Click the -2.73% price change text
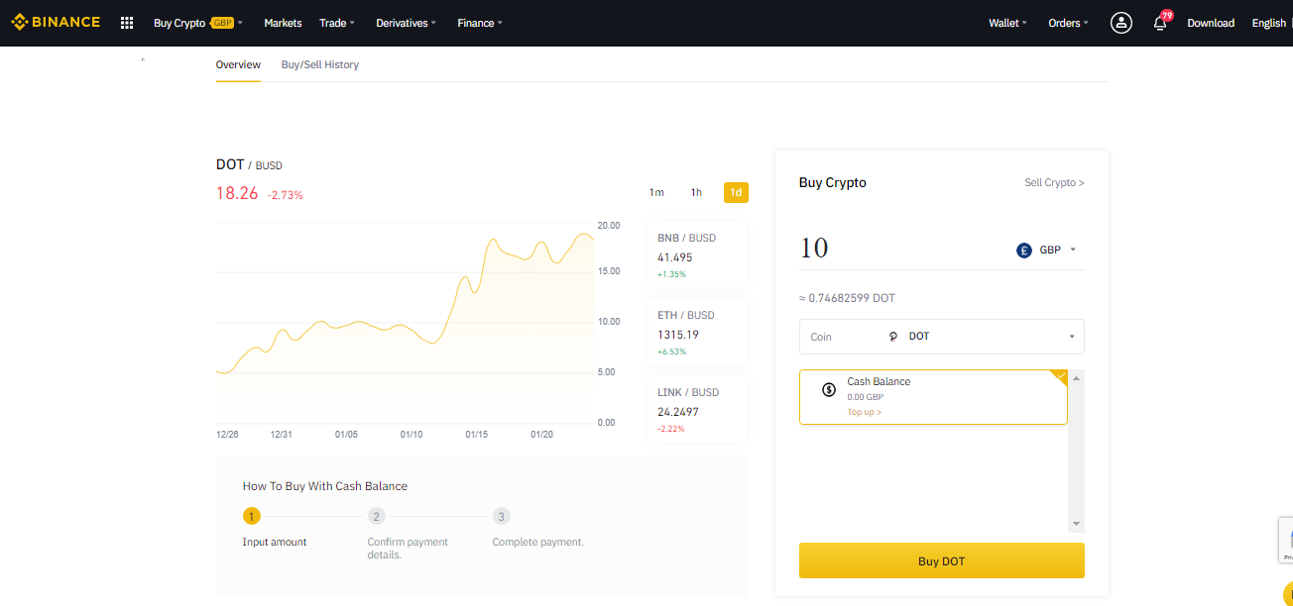1293x606 pixels. pos(286,195)
